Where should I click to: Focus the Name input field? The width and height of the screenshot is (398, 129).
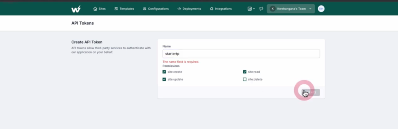[x=241, y=54]
